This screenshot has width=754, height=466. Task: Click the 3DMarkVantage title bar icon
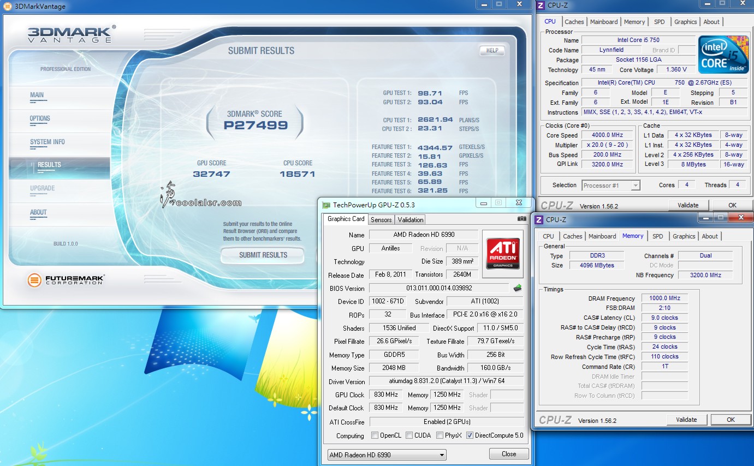coord(7,7)
